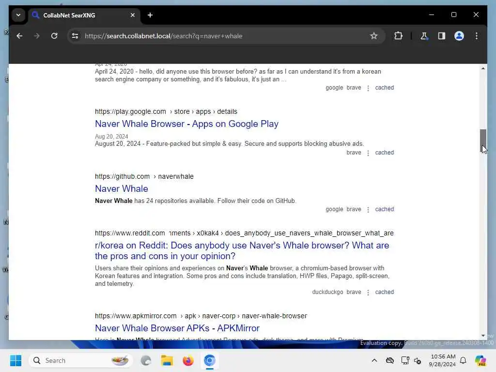The image size is (496, 372).
Task: Go back to the previous page
Action: pos(19,36)
